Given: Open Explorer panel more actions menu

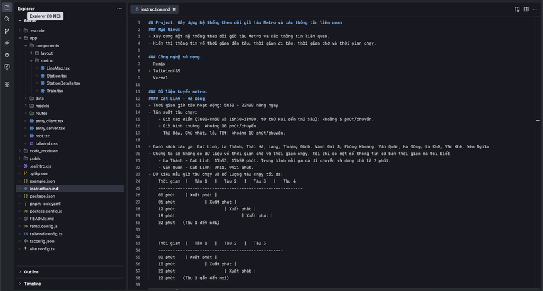Looking at the screenshot, I should [119, 9].
